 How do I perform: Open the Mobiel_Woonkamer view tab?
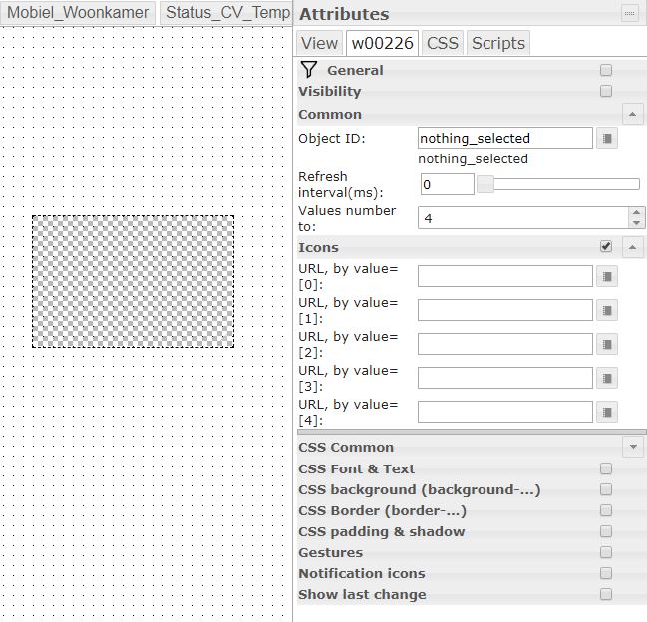(x=78, y=13)
